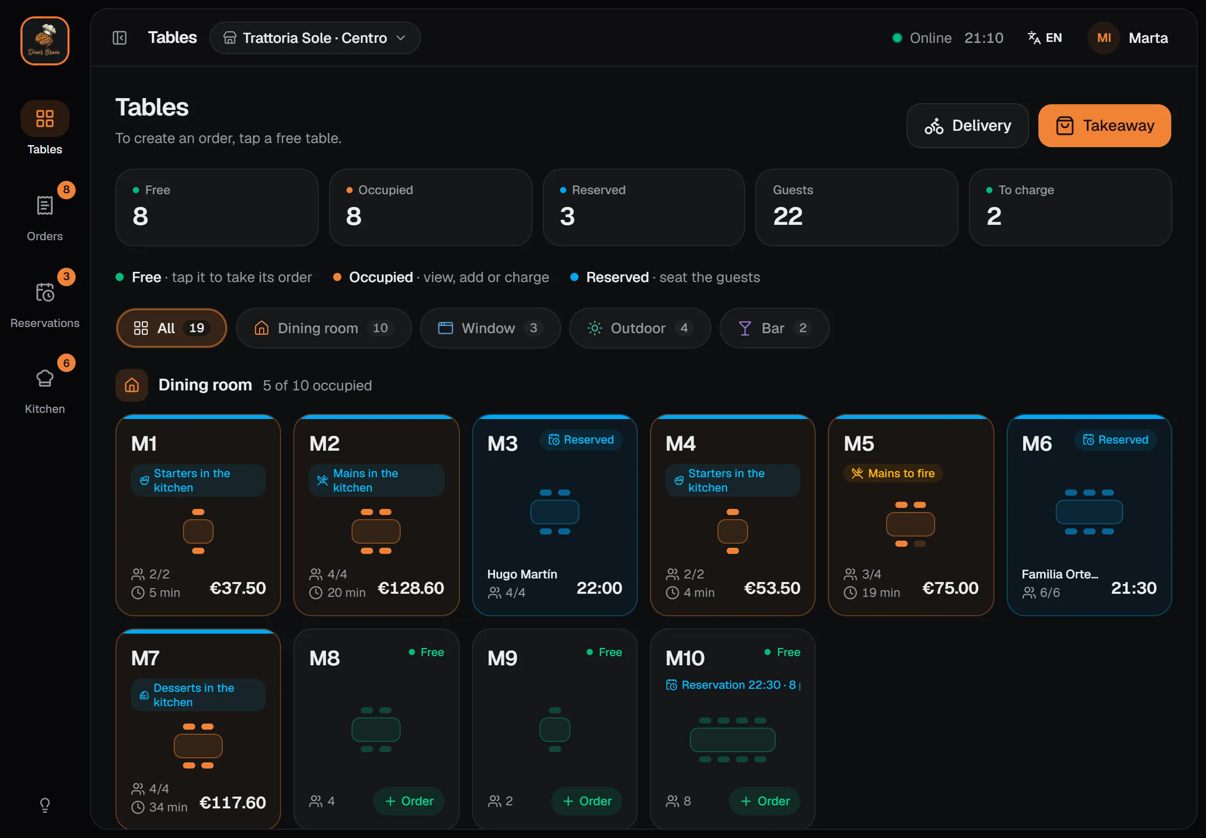
Task: Click the M10 table diagram
Action: coord(732,740)
